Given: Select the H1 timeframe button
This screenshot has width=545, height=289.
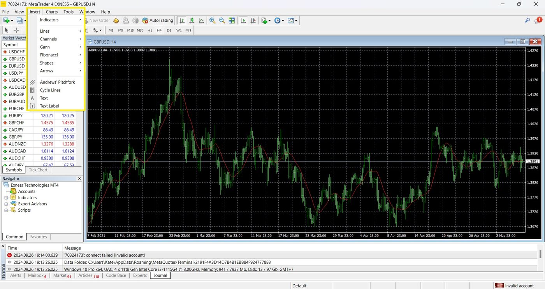Looking at the screenshot, I should [150, 30].
